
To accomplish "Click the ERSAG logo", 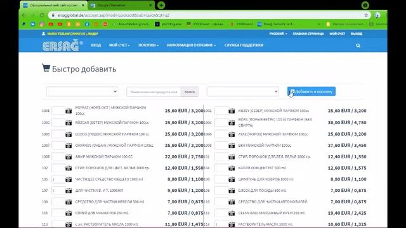I will point(62,45).
